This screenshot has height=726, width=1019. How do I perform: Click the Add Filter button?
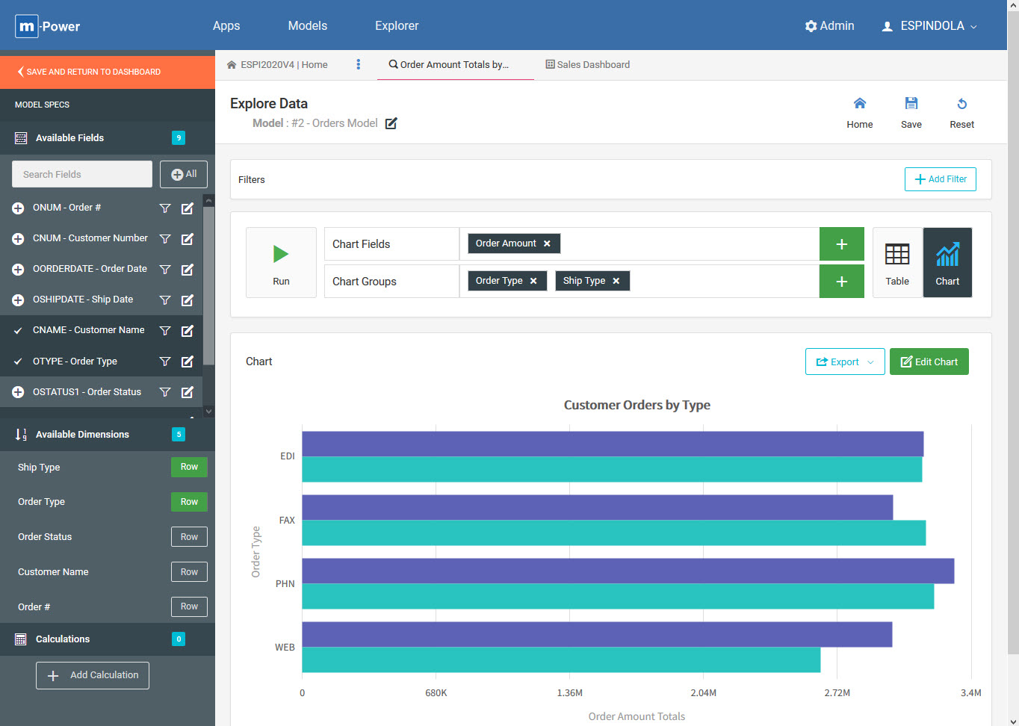pos(940,179)
